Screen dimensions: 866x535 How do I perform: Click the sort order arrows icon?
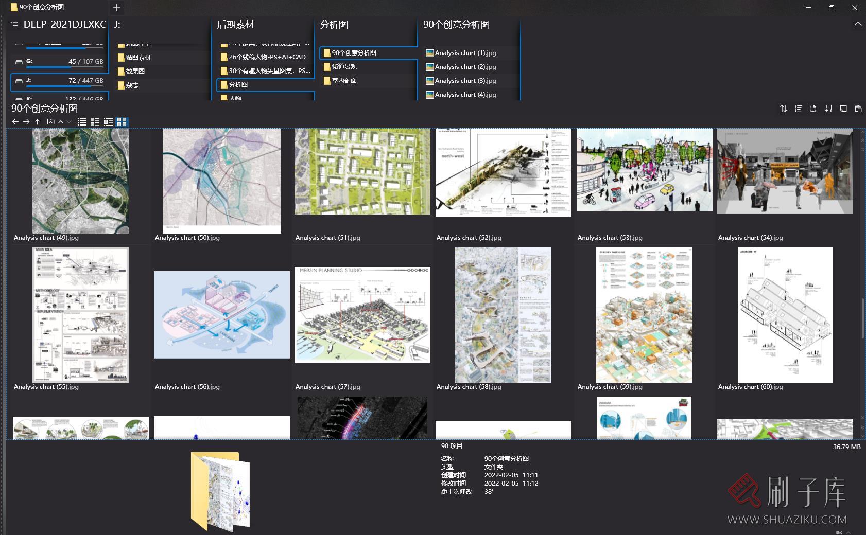point(783,109)
